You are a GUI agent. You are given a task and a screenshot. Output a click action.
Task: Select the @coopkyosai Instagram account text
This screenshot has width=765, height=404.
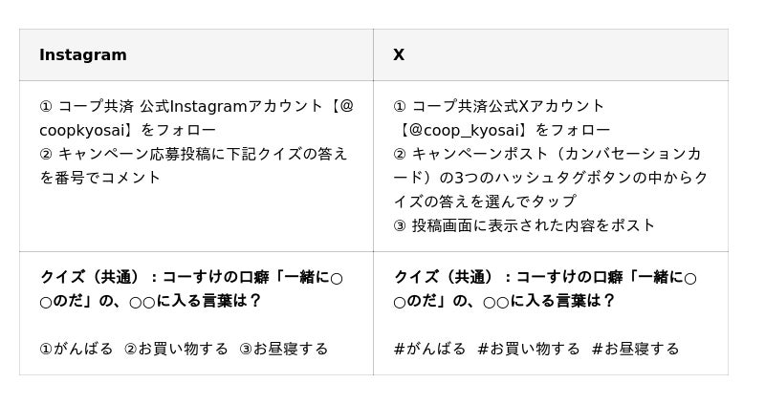click(197, 117)
